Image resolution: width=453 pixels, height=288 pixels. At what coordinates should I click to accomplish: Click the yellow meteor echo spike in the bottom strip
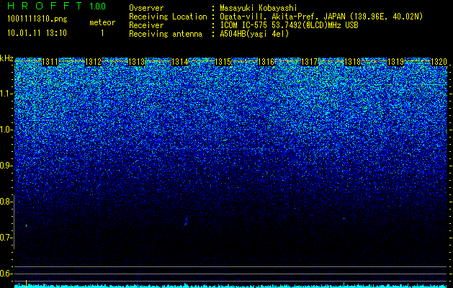[x=27, y=284]
